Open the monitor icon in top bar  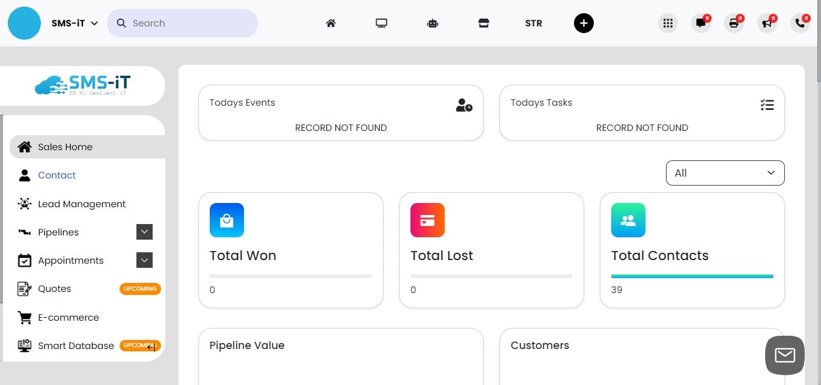coord(382,23)
